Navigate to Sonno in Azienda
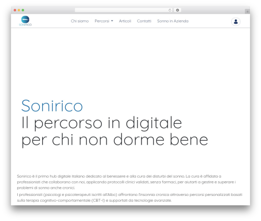The height and width of the screenshot is (221, 261). [x=173, y=21]
